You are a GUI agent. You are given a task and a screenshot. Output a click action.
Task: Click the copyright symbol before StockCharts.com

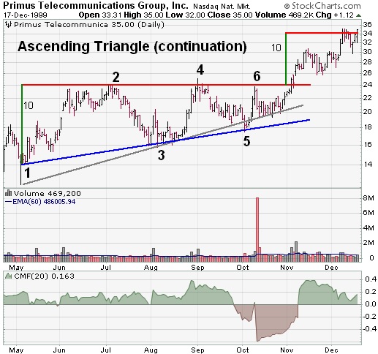[x=287, y=6]
